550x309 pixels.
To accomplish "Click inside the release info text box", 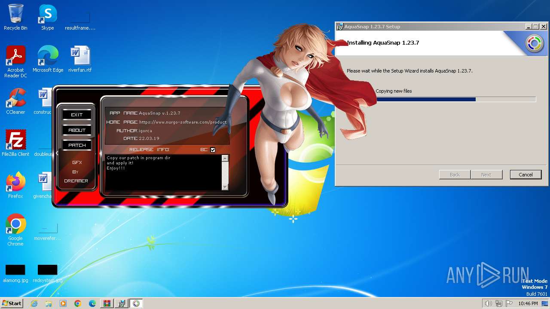I will pyautogui.click(x=163, y=173).
